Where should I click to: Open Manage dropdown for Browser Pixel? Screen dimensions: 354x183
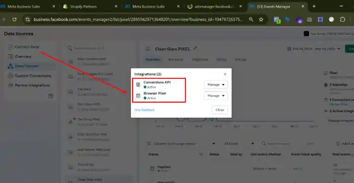click(216, 96)
